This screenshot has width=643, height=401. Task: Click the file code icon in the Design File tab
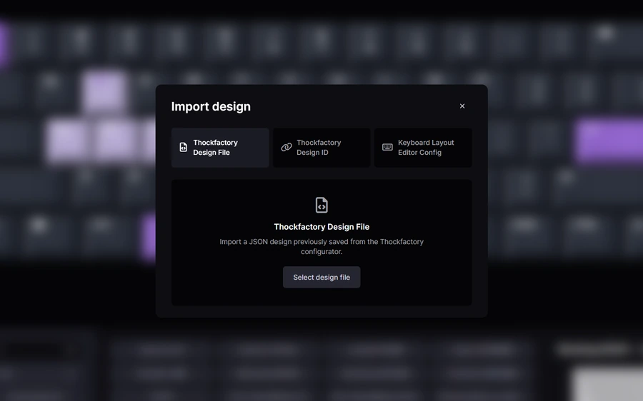(184, 148)
